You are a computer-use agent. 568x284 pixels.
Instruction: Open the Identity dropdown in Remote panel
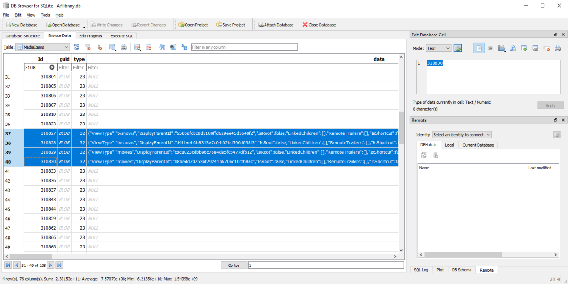(462, 135)
